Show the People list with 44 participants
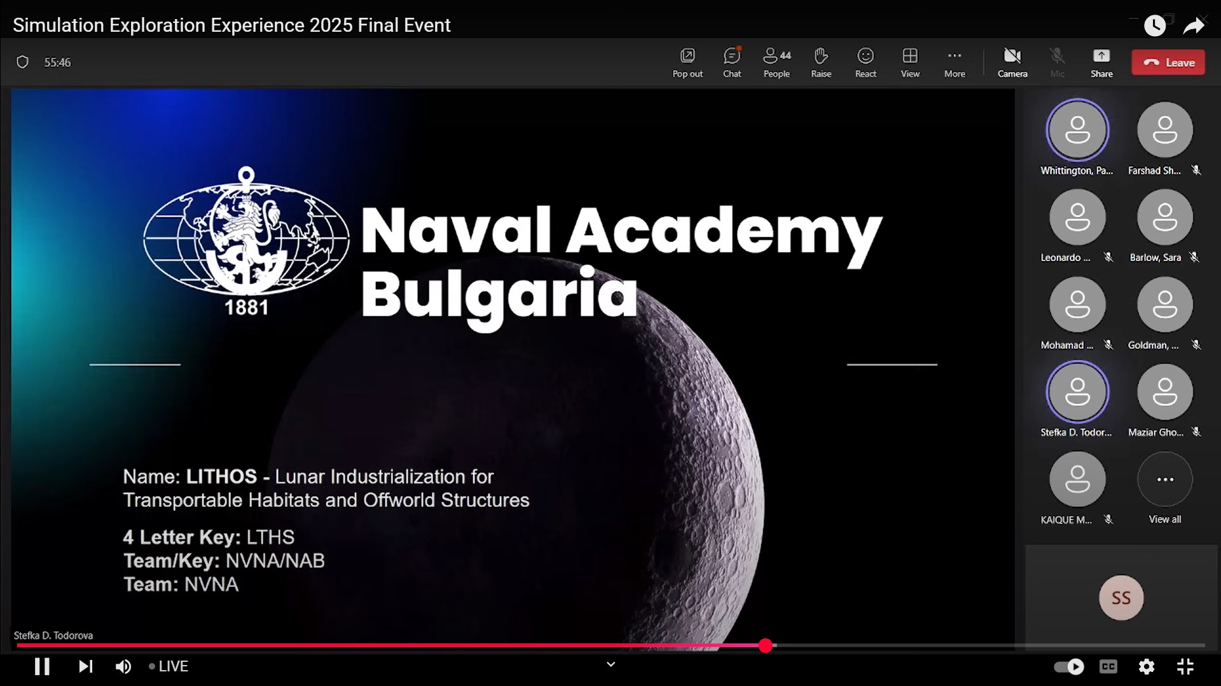Viewport: 1221px width, 686px height. coord(776,62)
